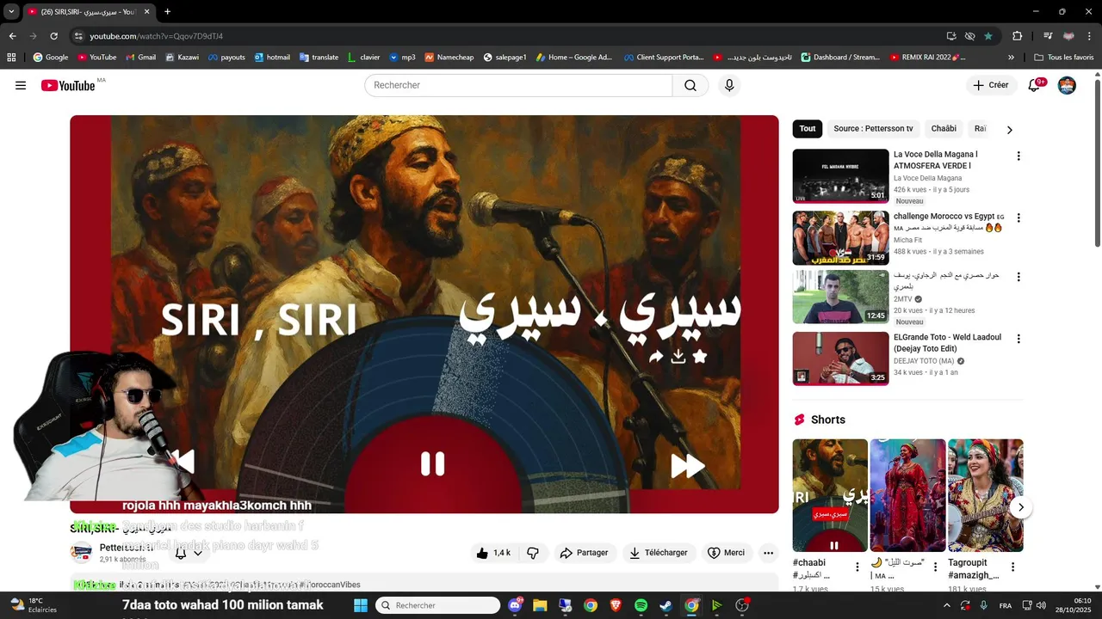Skip forward with the fast-forward arrows
1102x619 pixels.
(x=687, y=466)
